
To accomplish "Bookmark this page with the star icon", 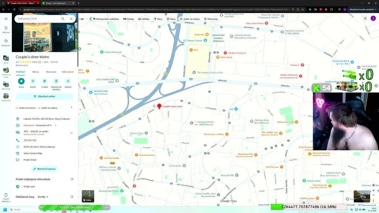I will 303,9.
